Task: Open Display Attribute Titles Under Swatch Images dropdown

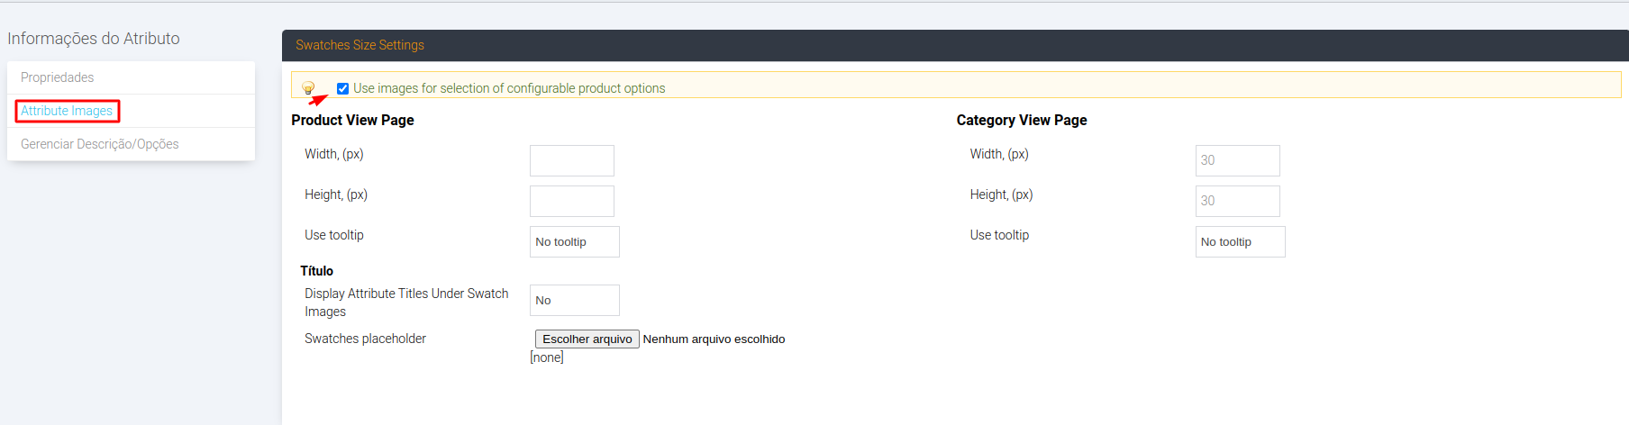Action: coord(575,300)
